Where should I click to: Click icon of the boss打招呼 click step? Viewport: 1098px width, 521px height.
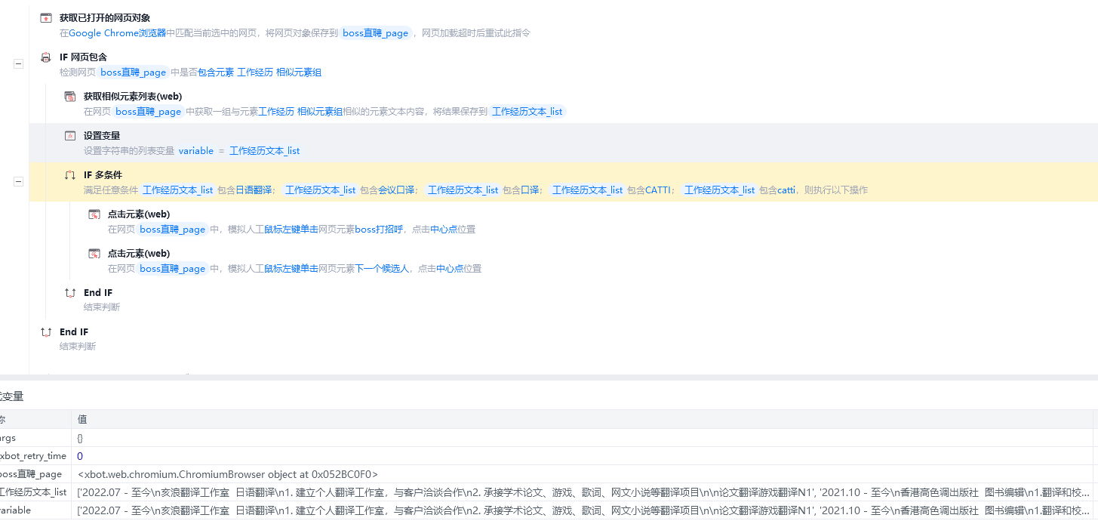[94, 214]
